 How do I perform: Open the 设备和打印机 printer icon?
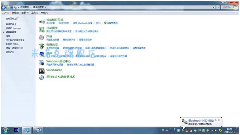pyautogui.click(x=42, y=21)
